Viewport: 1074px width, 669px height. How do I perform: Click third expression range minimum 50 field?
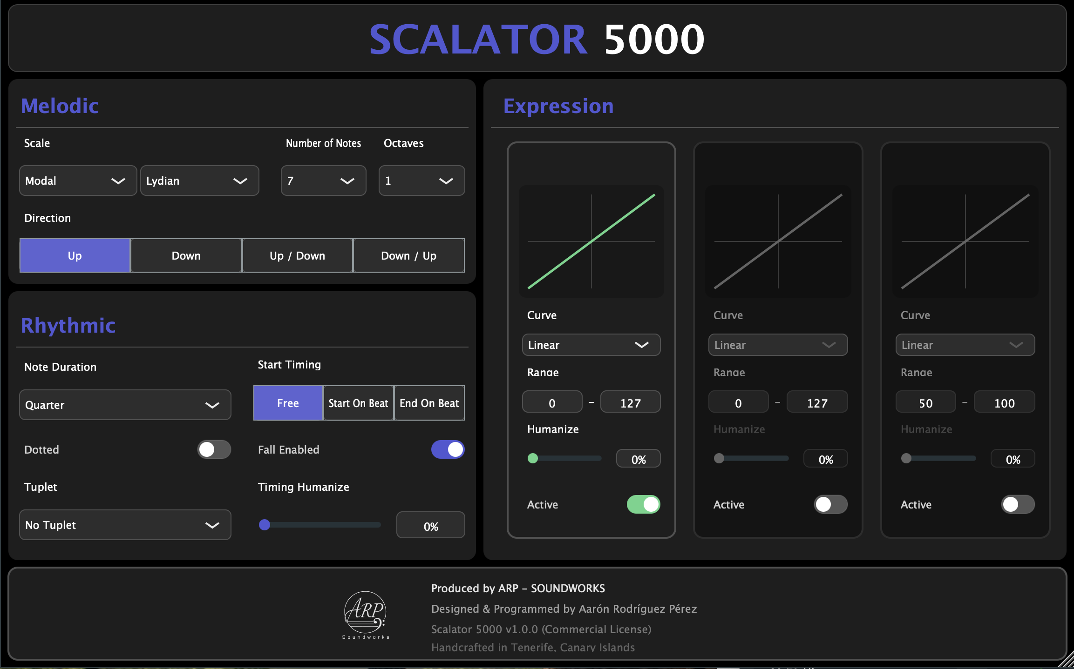926,402
